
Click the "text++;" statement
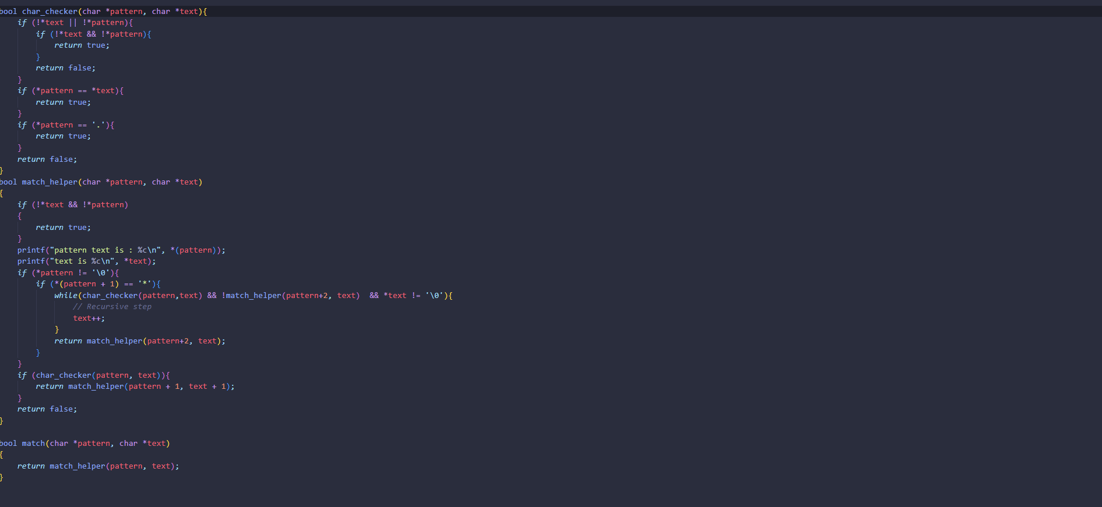[x=89, y=318]
